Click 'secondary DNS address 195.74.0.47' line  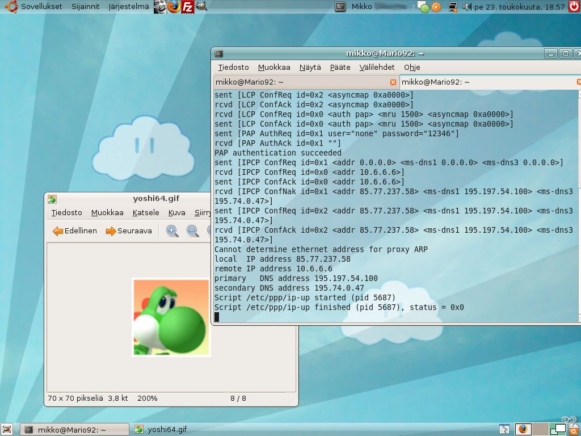click(x=289, y=288)
